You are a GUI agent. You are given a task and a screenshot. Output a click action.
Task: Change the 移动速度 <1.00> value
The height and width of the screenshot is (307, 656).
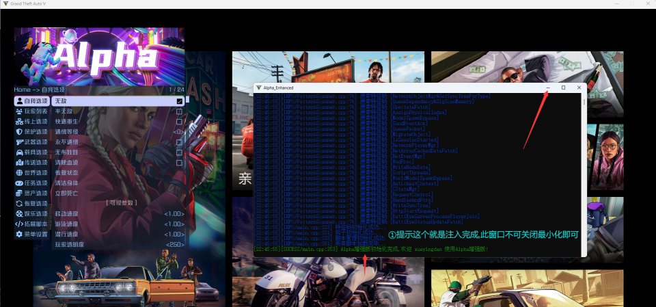tap(174, 214)
